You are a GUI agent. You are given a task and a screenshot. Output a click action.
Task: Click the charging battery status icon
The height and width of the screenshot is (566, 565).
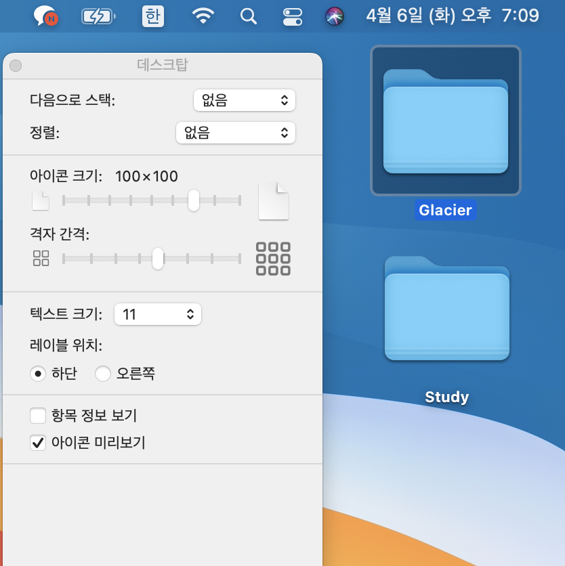click(x=98, y=17)
